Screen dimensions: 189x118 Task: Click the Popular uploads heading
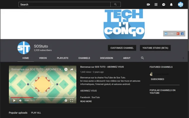(18, 113)
